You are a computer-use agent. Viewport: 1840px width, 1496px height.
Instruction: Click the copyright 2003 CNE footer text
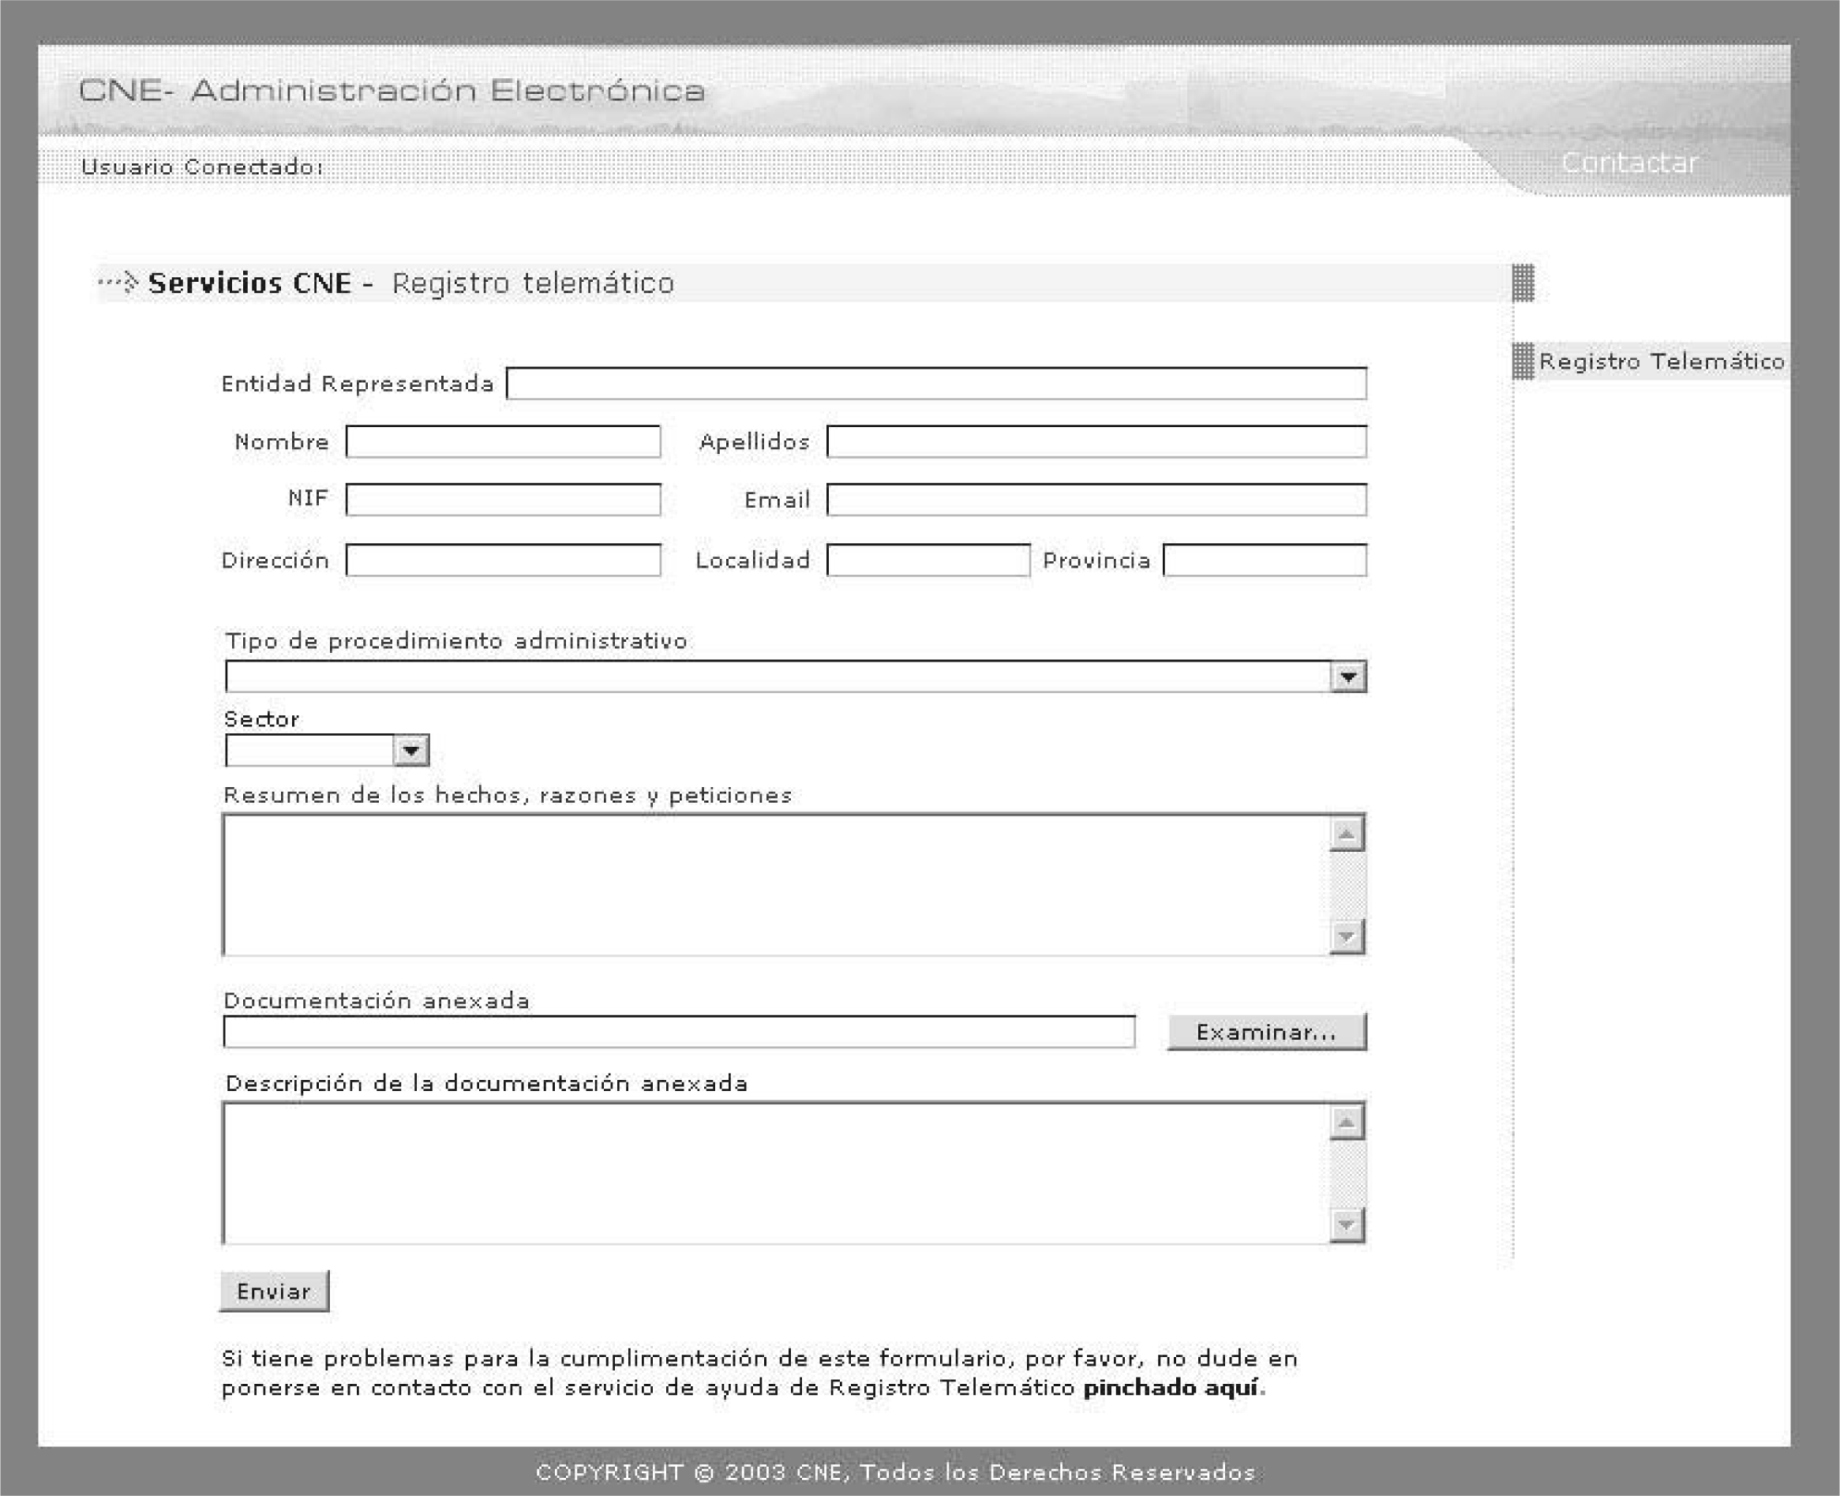tap(896, 1472)
